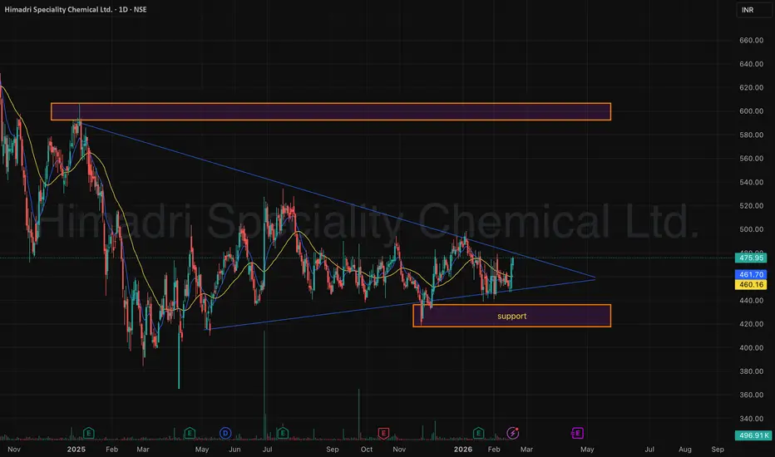Click the 2026 label on time axis

(x=463, y=449)
